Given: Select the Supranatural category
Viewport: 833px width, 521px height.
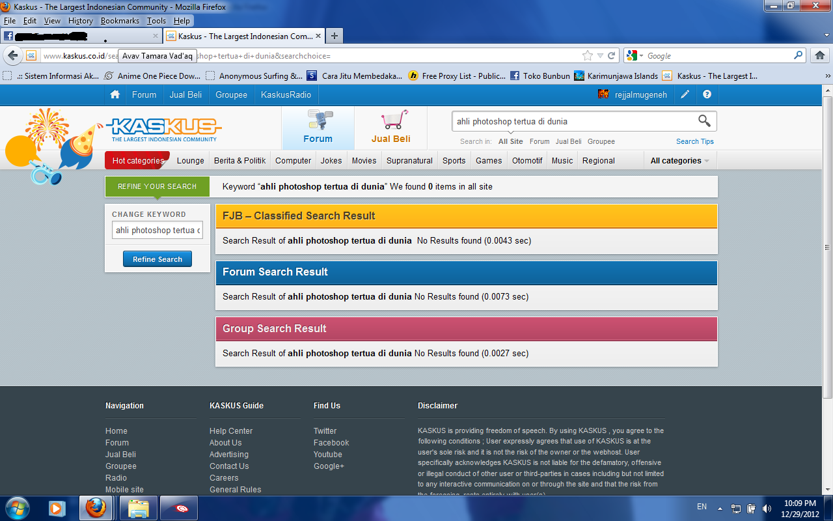Looking at the screenshot, I should 409,161.
